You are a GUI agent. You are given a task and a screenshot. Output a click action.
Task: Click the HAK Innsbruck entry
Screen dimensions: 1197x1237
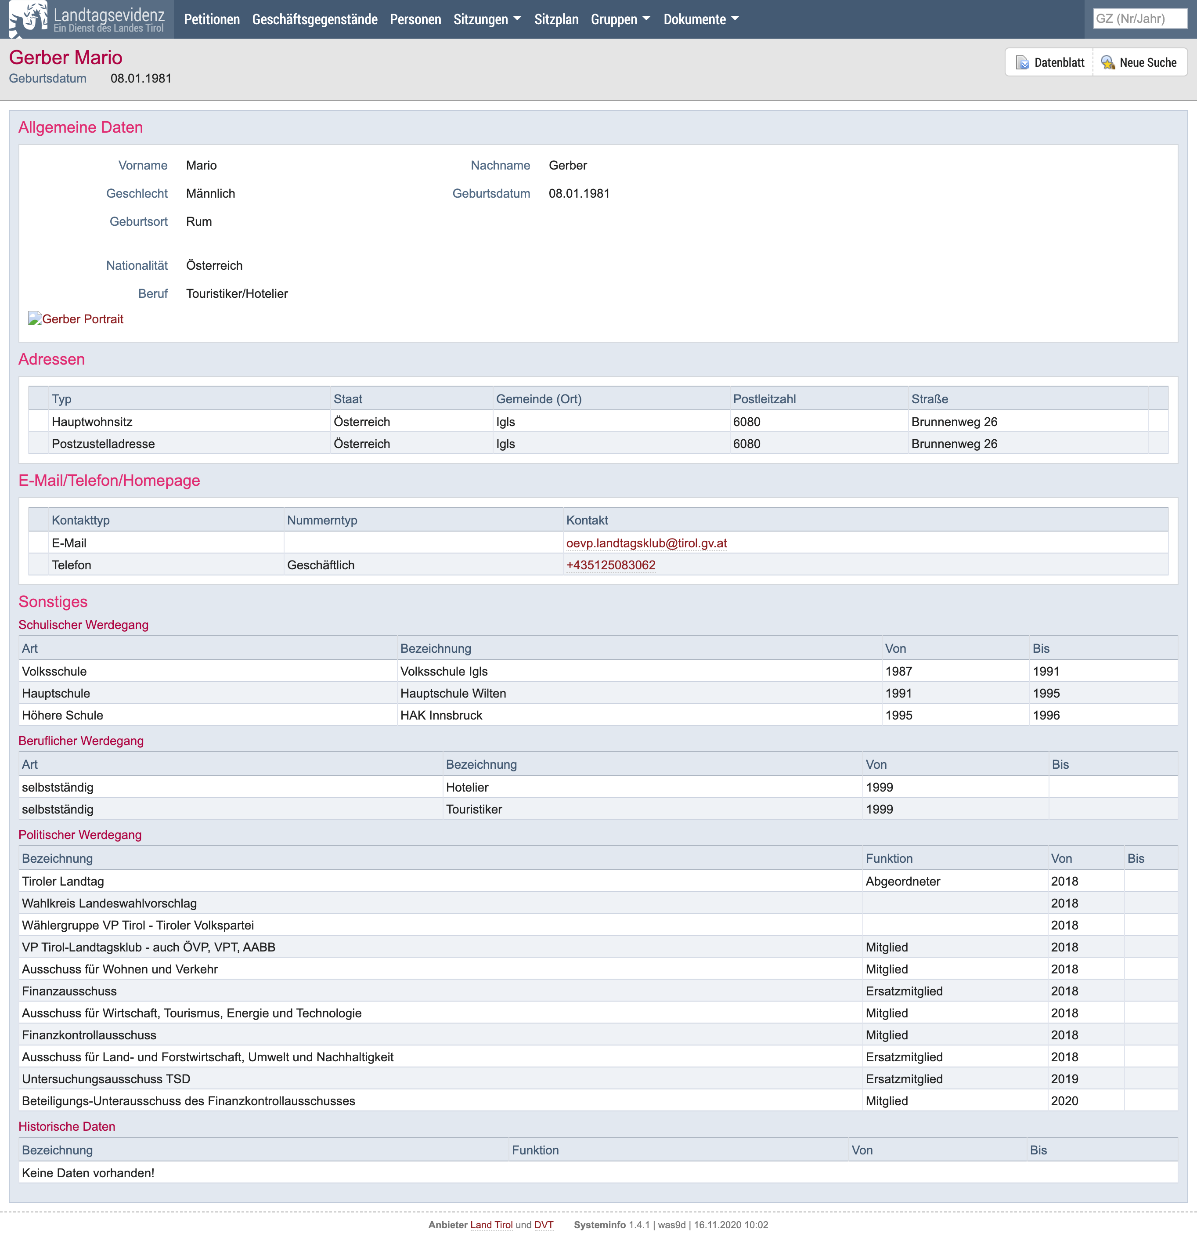click(x=441, y=716)
